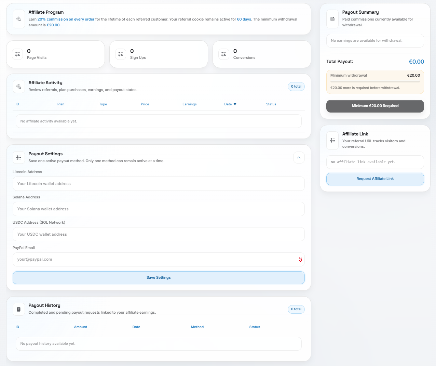Click the Price column header
This screenshot has width=436, height=366.
pos(145,104)
